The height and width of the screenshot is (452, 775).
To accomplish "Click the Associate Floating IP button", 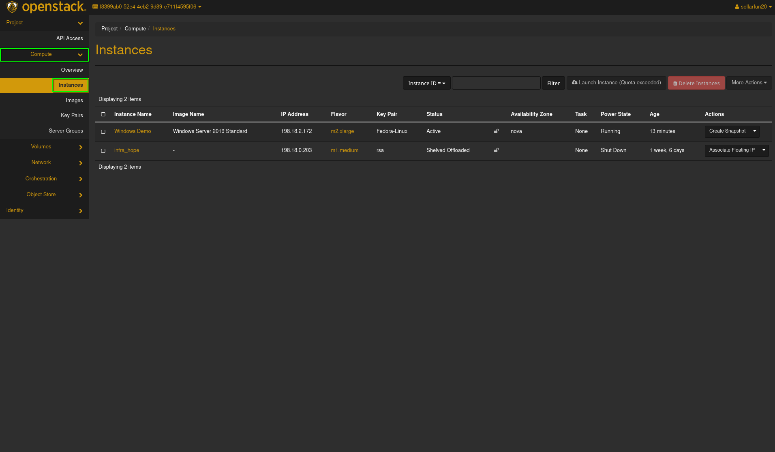I will tap(732, 150).
